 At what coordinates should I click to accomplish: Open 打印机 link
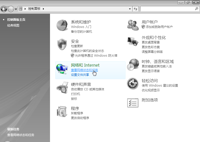[75, 94]
